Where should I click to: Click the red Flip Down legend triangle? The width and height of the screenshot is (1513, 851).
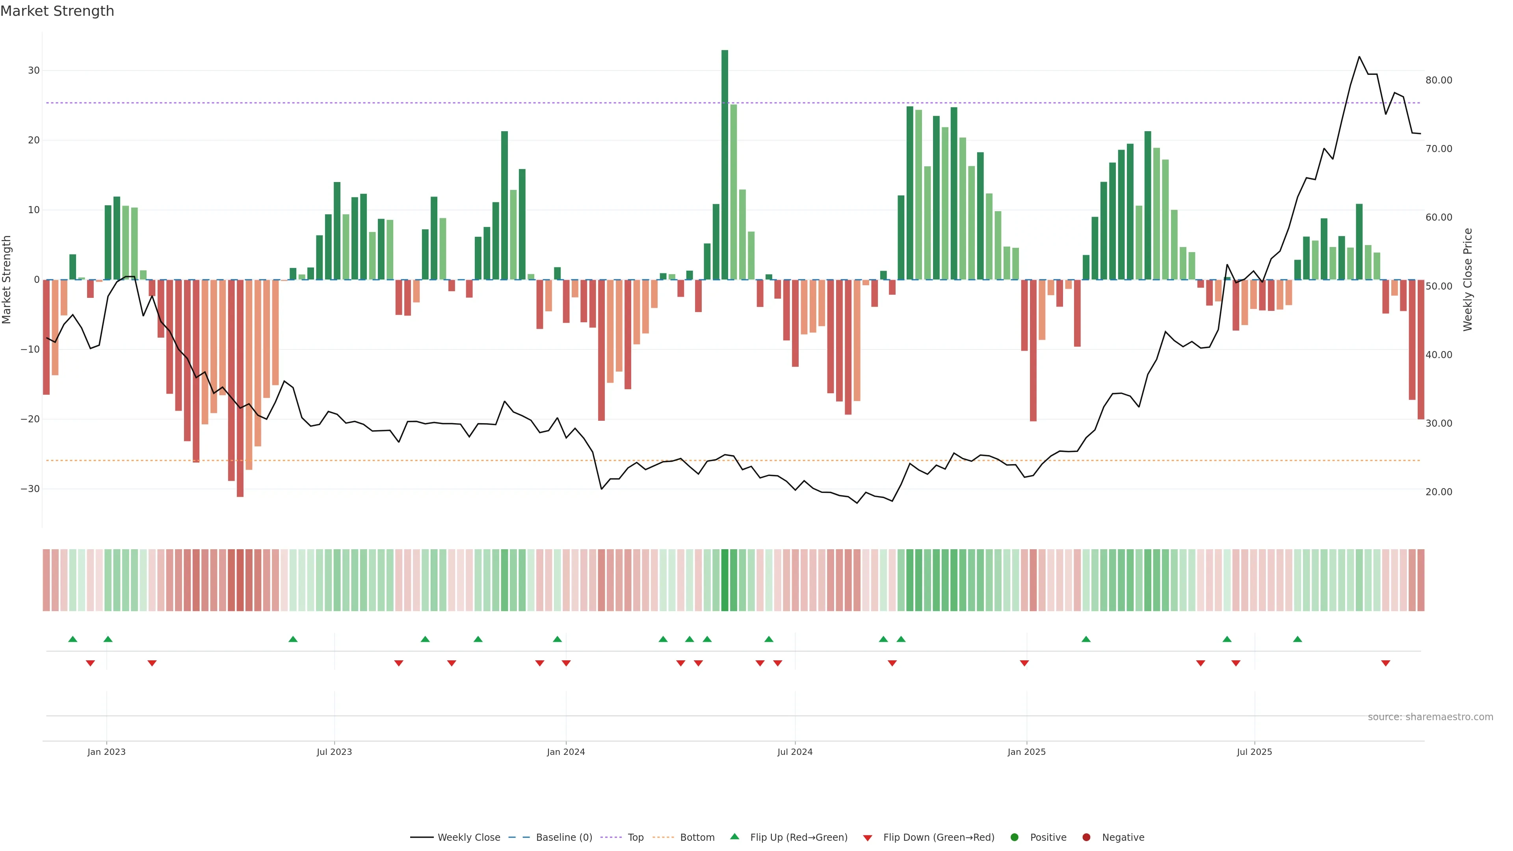point(868,838)
